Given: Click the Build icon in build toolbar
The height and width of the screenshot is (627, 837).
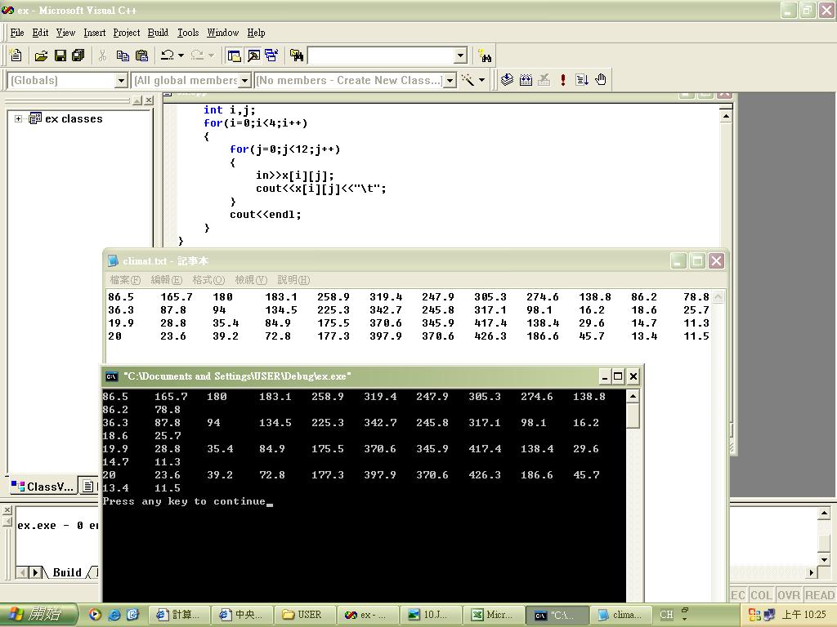Looking at the screenshot, I should (526, 80).
